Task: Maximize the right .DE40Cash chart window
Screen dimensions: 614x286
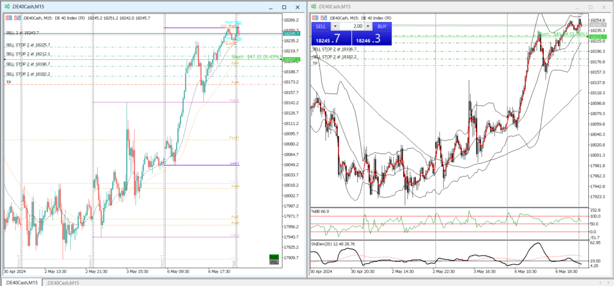Action: click(591, 7)
